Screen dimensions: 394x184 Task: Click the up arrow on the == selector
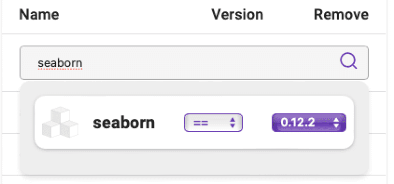[232, 120]
